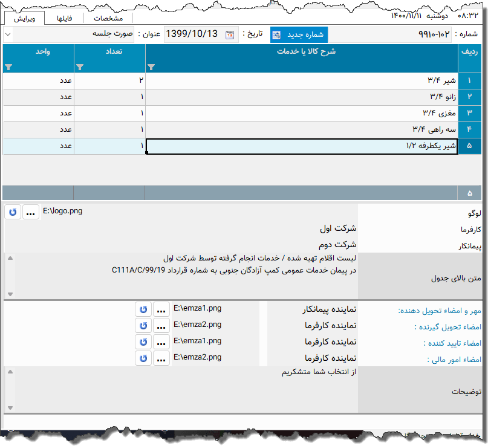Open the مشخصات tab
488x446 pixels.
click(x=108, y=18)
